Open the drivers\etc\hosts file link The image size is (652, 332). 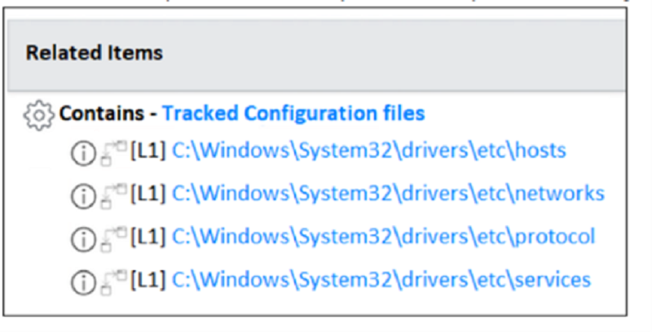coord(368,151)
